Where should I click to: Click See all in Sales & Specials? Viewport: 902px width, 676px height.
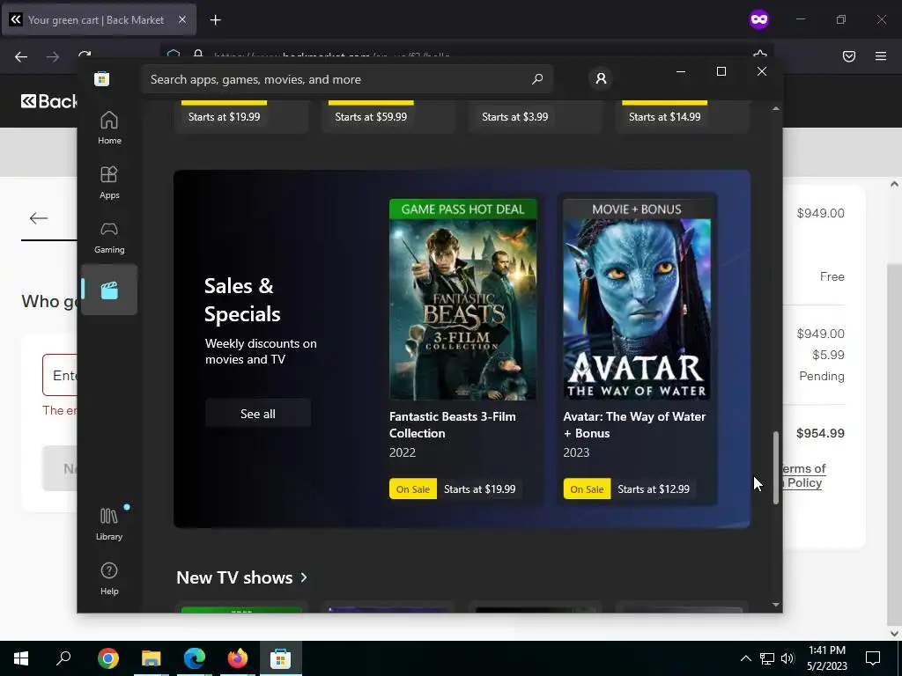(x=258, y=414)
